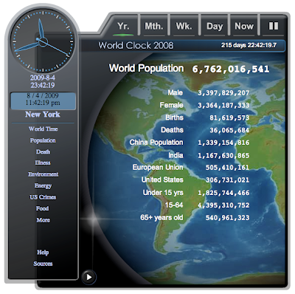
Task: Click the 15-64 label
Action: tap(174, 205)
